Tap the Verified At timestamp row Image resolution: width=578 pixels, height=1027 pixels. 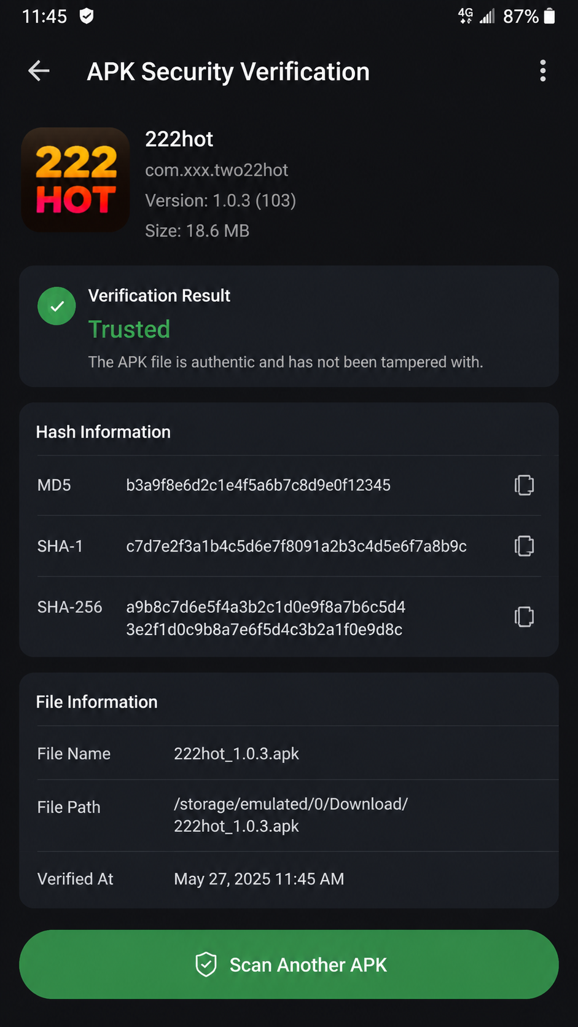[289, 879]
